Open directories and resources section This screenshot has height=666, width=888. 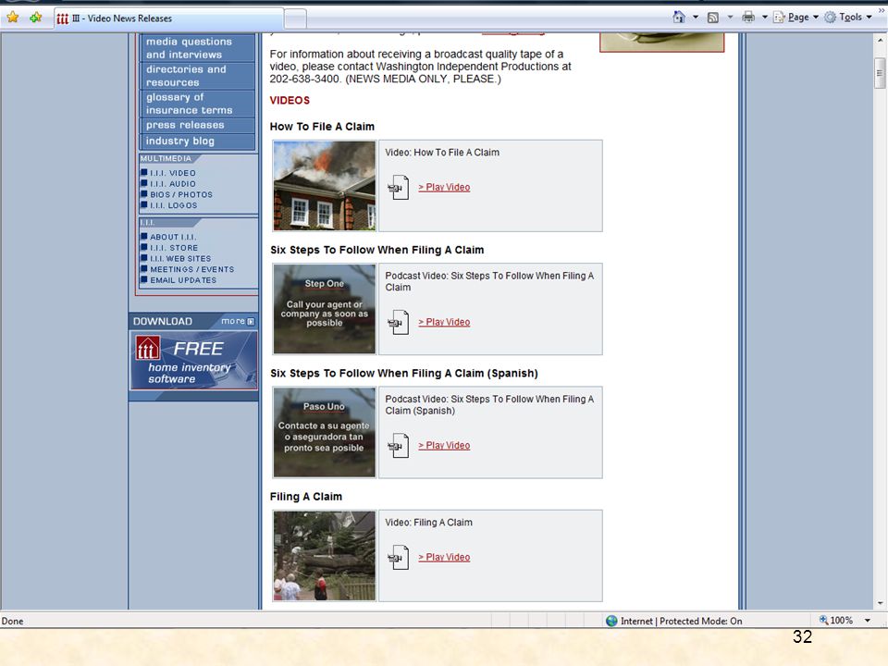(x=197, y=76)
